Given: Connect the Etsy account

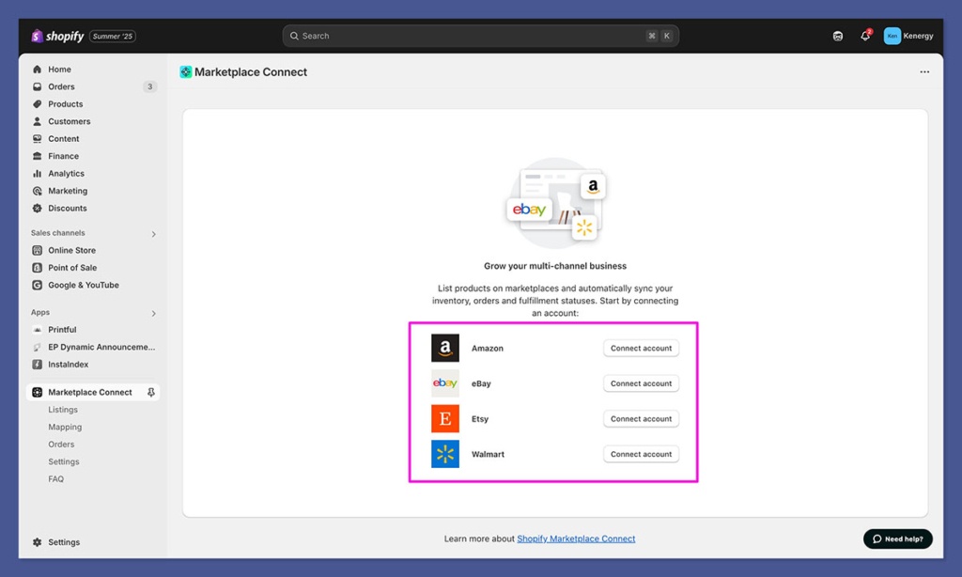Looking at the screenshot, I should tap(641, 419).
